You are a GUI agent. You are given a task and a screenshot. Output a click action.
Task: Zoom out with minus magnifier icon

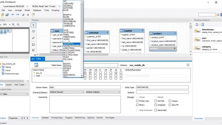tap(18, 25)
